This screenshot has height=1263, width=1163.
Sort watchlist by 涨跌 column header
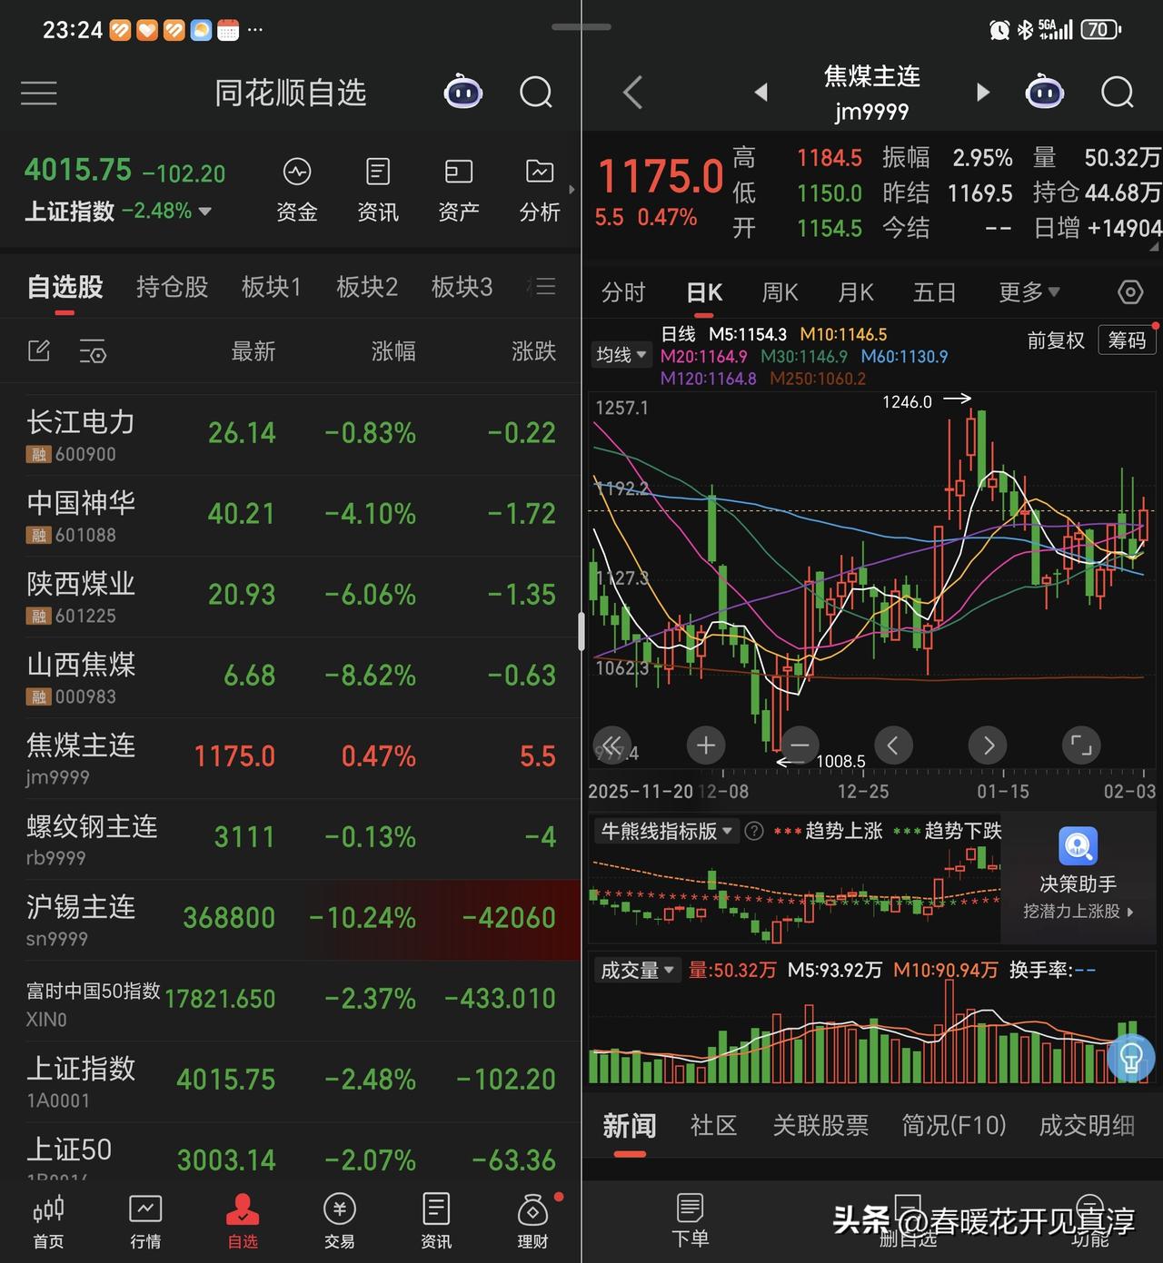(x=533, y=351)
